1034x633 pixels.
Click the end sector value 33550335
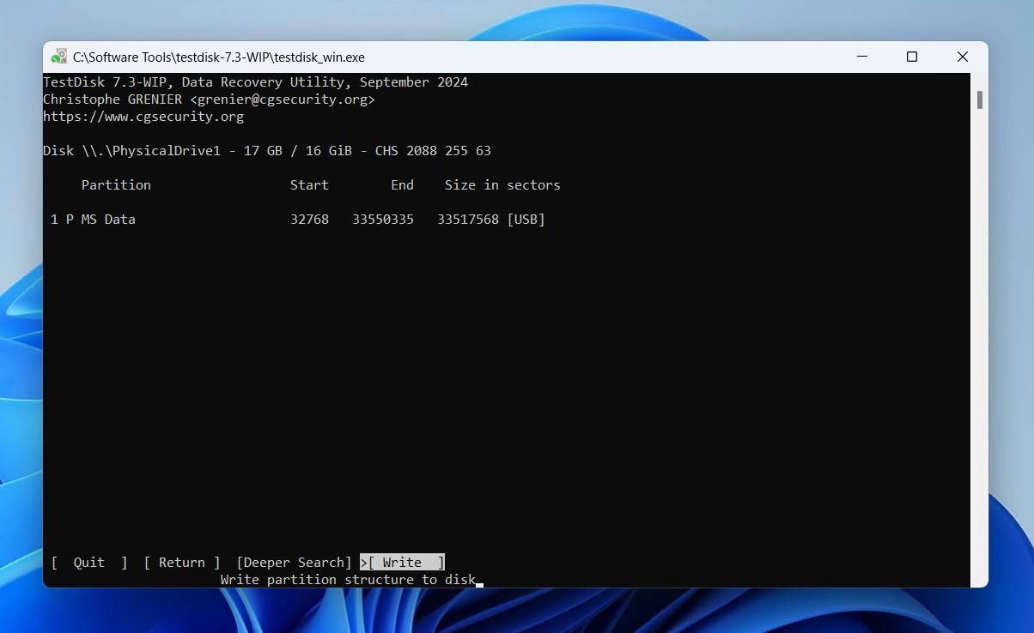(x=383, y=220)
